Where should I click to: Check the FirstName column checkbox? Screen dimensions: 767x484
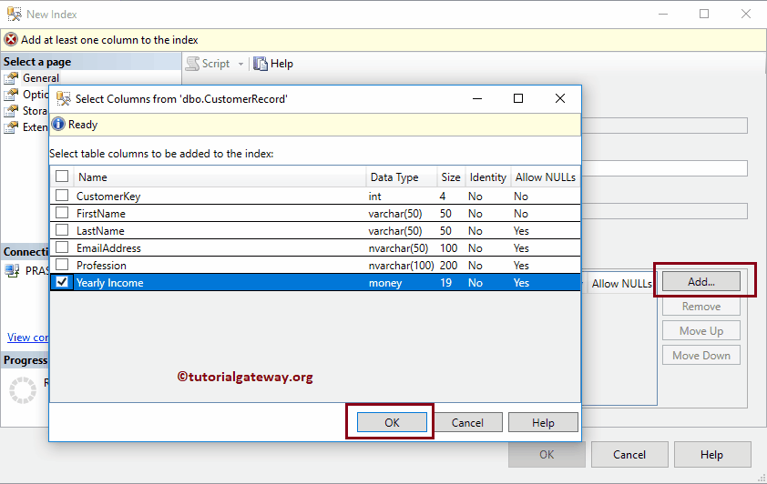[62, 213]
